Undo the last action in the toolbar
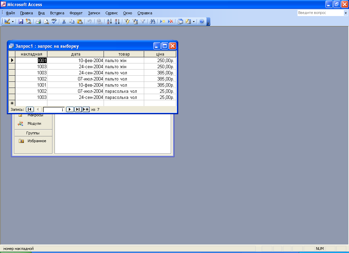Screen dimensions: 349x253 tap(90, 21)
